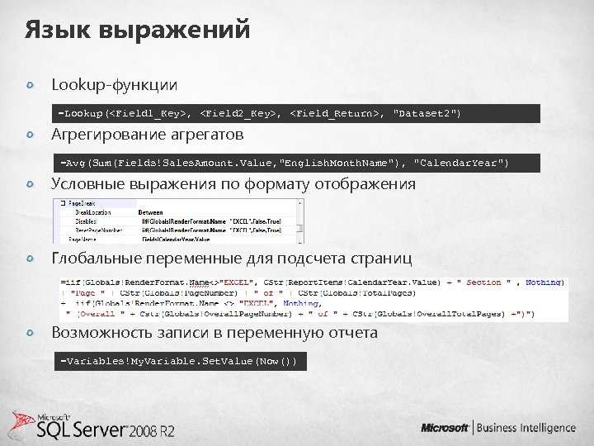The width and height of the screenshot is (594, 446).
Task: Click the property grid scroll up arrow
Action: (x=300, y=203)
